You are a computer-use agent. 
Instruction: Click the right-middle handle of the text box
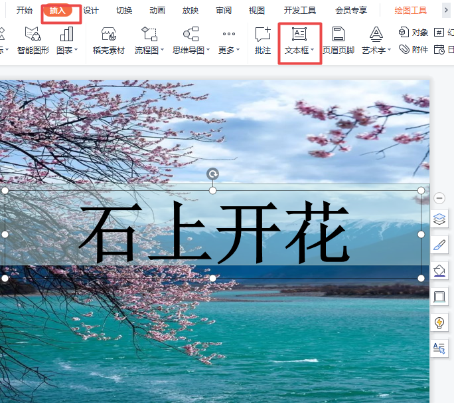[421, 235]
